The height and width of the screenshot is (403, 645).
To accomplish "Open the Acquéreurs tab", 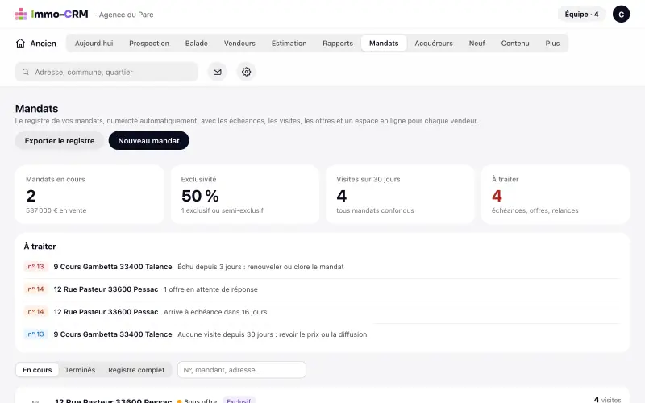I will coord(434,44).
